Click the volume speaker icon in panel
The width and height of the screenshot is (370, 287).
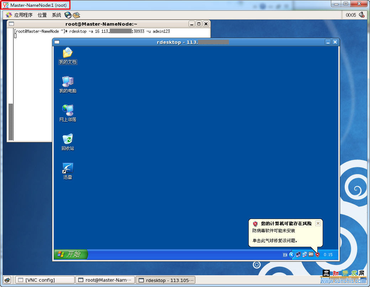(361, 15)
